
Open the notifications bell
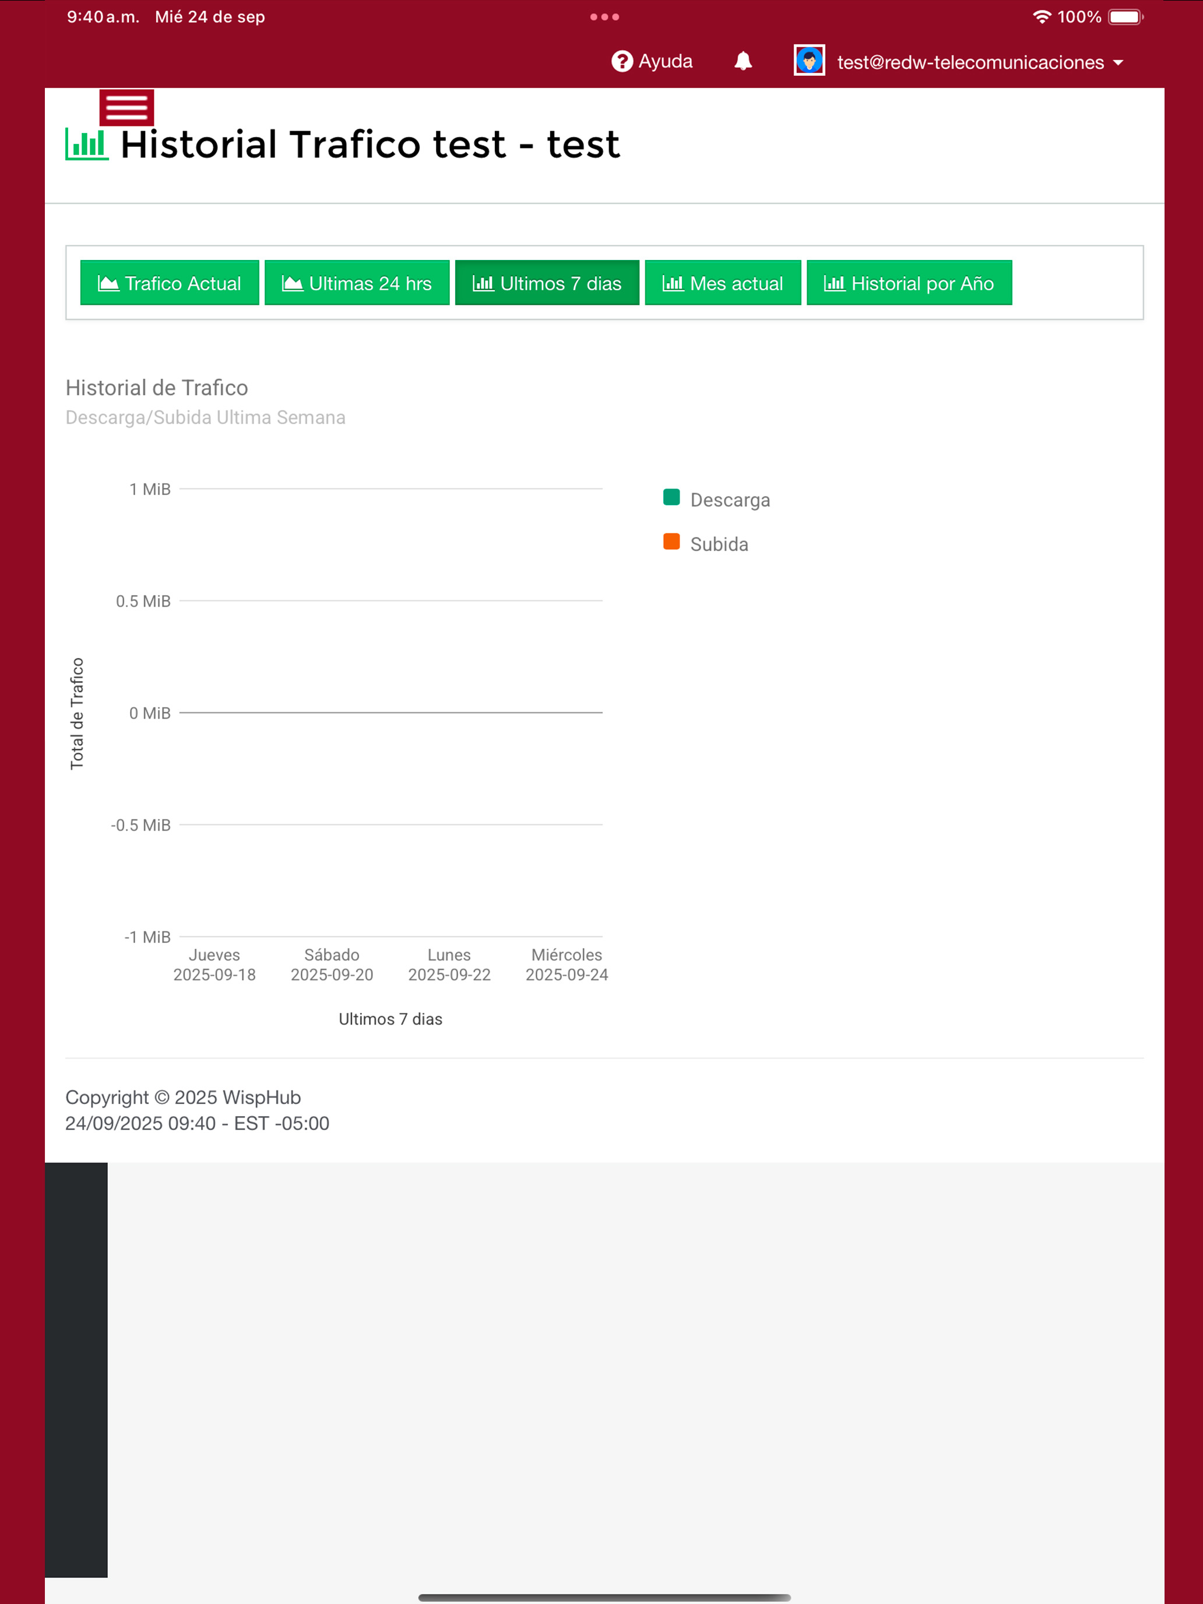(743, 62)
